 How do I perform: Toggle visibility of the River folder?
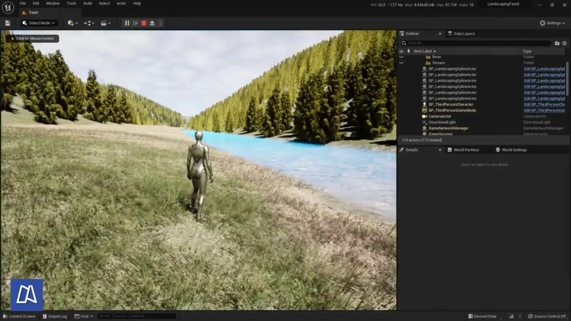tap(401, 57)
